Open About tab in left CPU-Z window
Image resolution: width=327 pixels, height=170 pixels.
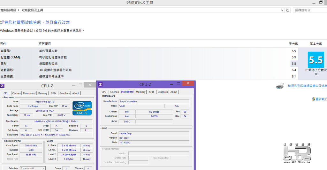pyautogui.click(x=76, y=93)
